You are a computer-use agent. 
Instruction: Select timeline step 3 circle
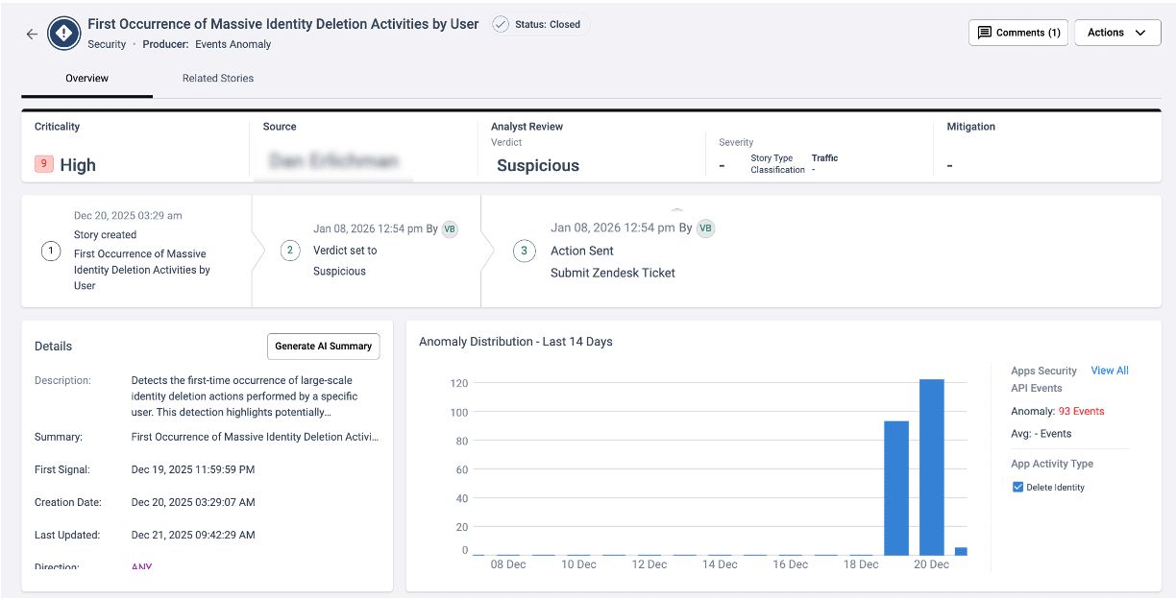pyautogui.click(x=524, y=252)
